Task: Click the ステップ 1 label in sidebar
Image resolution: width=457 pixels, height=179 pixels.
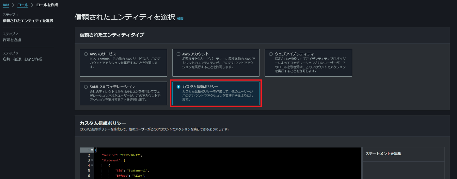Action: 10,15
